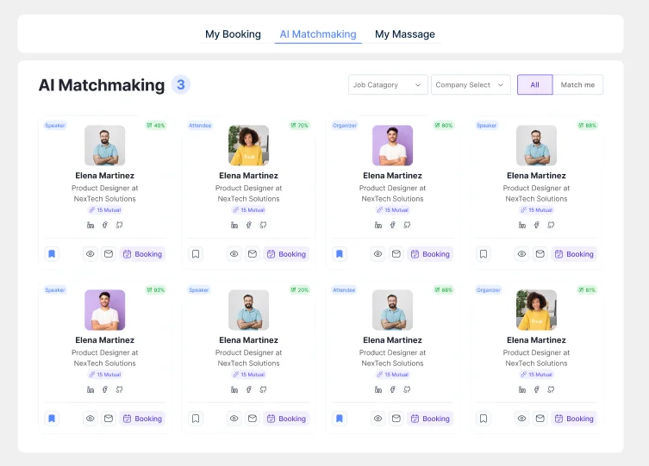The image size is (649, 466).
Task: Toggle bookmark on the 80% Organizer card
Action: coord(340,254)
